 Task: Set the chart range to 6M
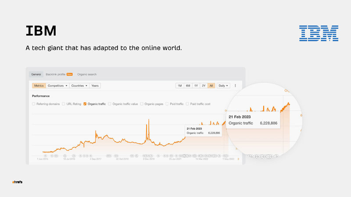pos(188,86)
